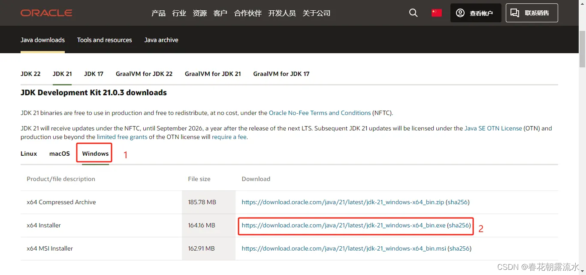Open the search magnifier icon
The image size is (586, 275).
(x=414, y=13)
